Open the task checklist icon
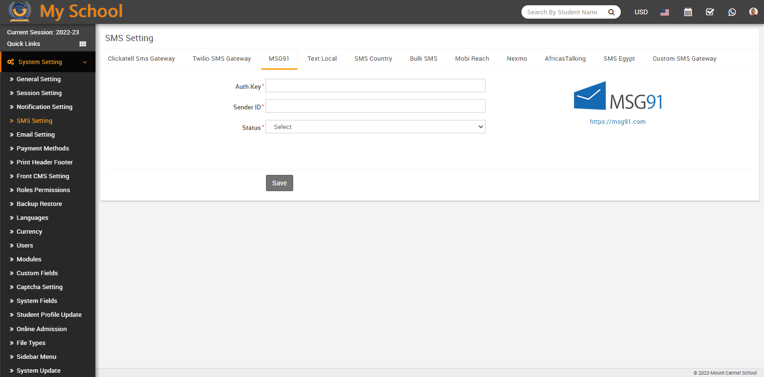The image size is (764, 377). click(x=710, y=12)
